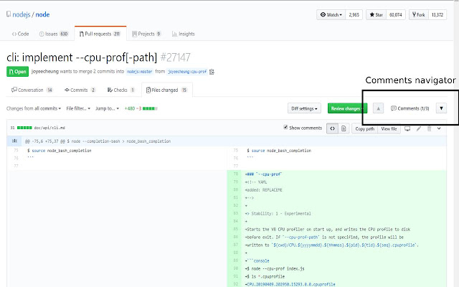Switch to the Conversation tab

32,90
